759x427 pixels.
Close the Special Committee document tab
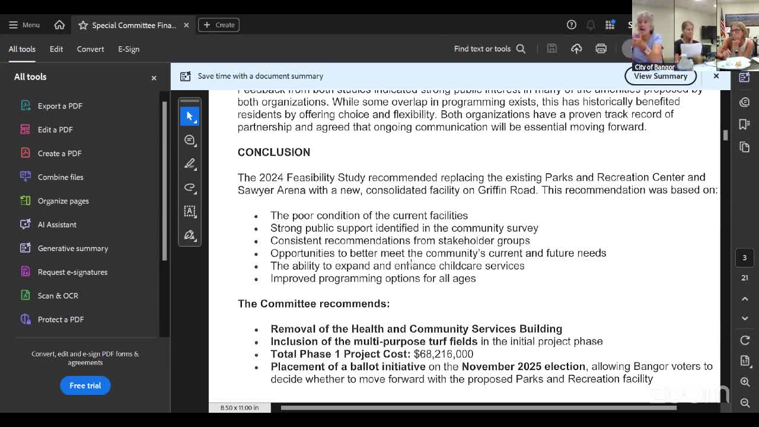(186, 25)
